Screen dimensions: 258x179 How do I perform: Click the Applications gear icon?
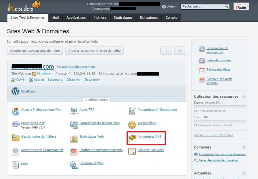tap(132, 124)
